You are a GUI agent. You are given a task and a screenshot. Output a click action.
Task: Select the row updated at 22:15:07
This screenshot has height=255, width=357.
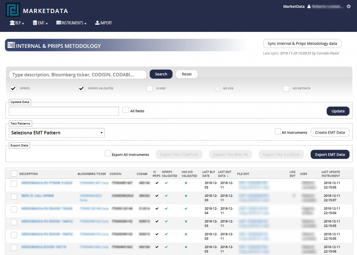click(x=14, y=197)
